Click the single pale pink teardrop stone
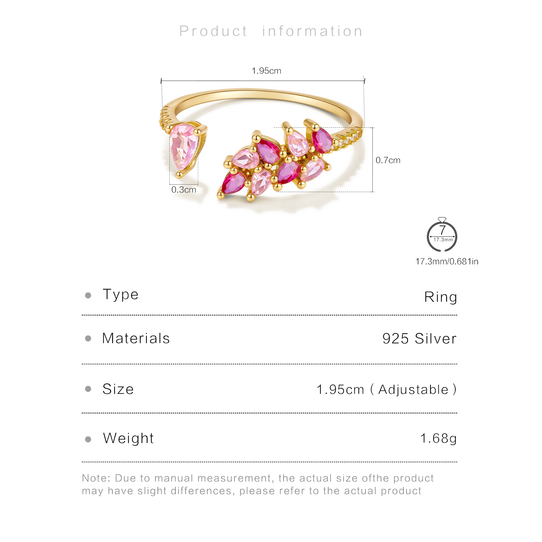The height and width of the screenshot is (542, 542). 183,147
